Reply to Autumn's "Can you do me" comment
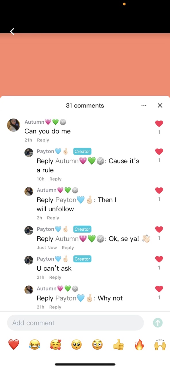This screenshot has width=170, height=369. (43, 140)
